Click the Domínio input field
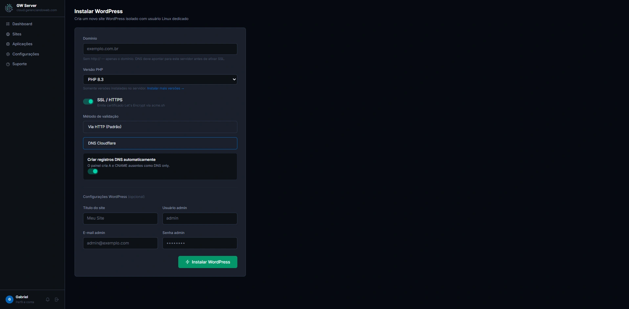629x309 pixels. coord(160,49)
